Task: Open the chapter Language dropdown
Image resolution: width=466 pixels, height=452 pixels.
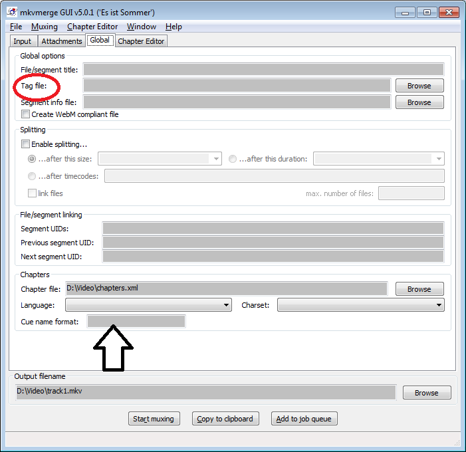Action: pyautogui.click(x=148, y=305)
